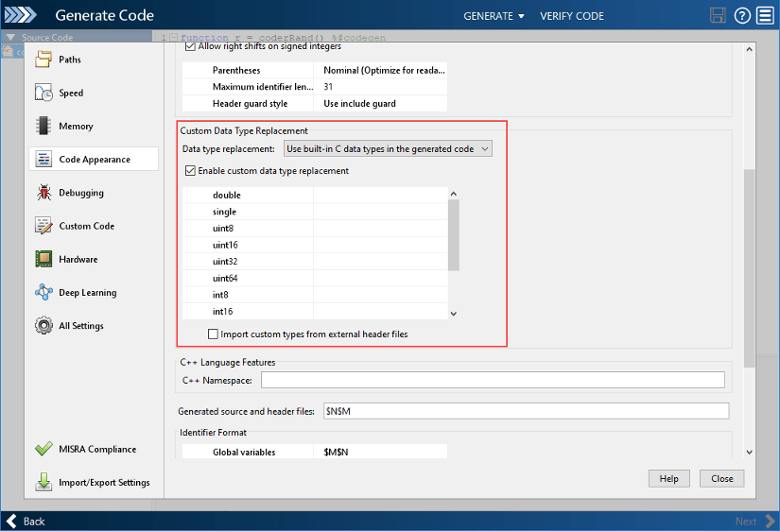The height and width of the screenshot is (531, 780).
Task: Edit the Maximum identifier length value 31
Action: [x=381, y=87]
